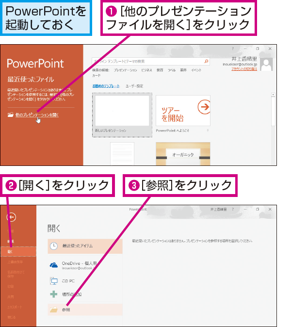This screenshot has height=327, width=291.
Task: Click the clock icon for recent items
Action: (x=54, y=246)
